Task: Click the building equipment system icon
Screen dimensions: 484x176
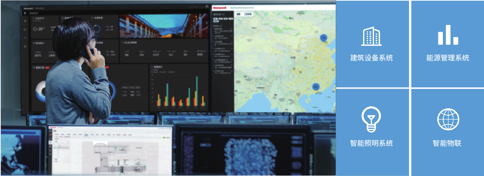Action: (x=371, y=36)
